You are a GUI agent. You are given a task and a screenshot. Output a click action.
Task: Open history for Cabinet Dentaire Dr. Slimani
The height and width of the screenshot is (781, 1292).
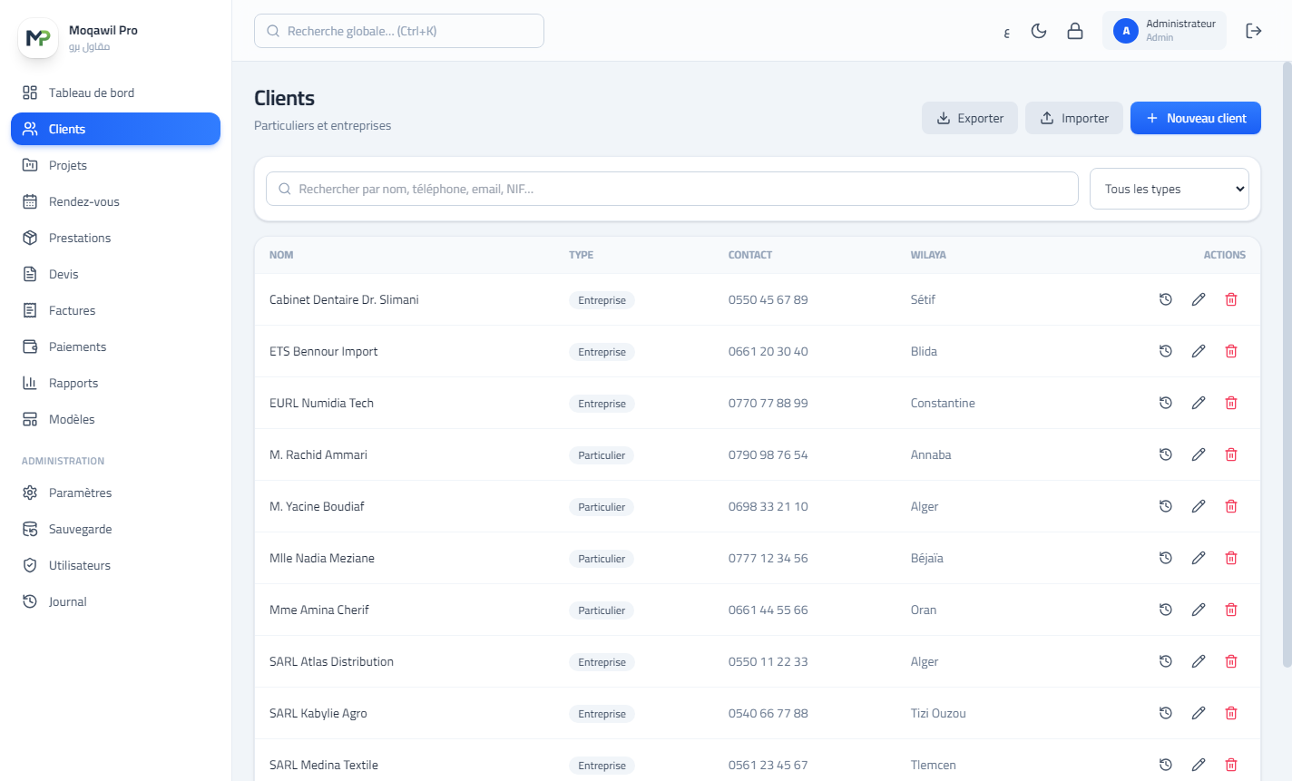pos(1166,299)
